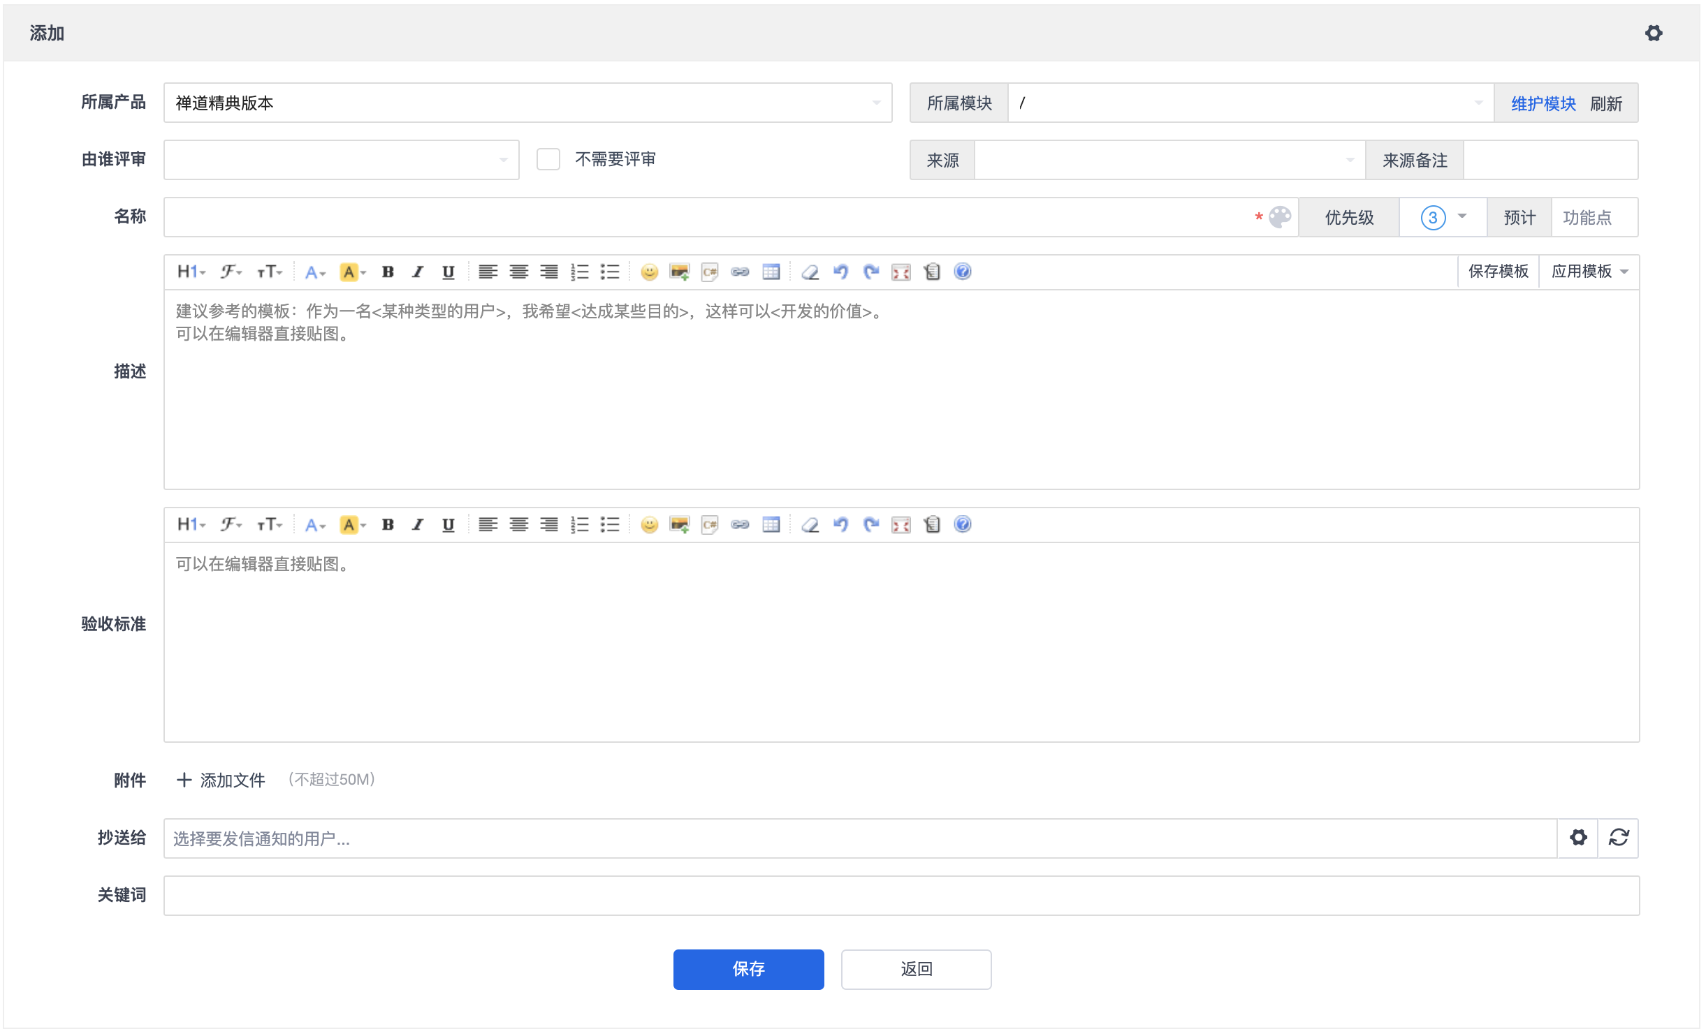This screenshot has width=1706, height=1036.
Task: Open the 应用模板 menu
Action: point(1589,272)
